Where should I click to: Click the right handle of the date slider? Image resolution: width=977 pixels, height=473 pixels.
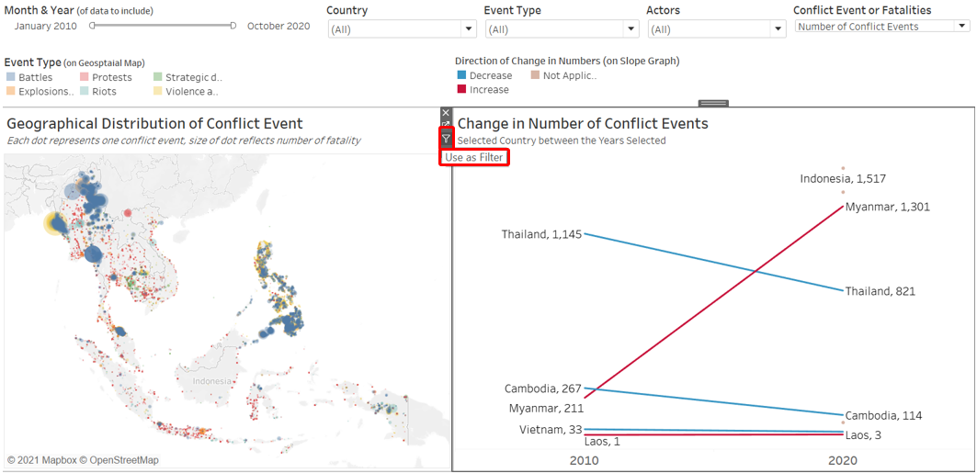point(233,26)
